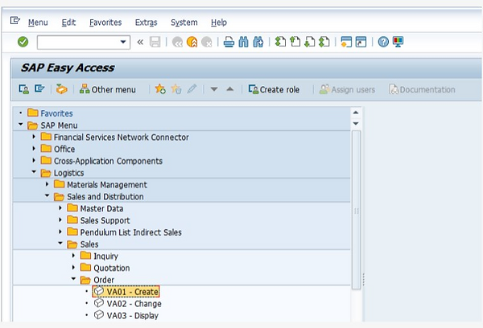
Task: Click Add to Favorites star icon
Action: click(x=160, y=89)
